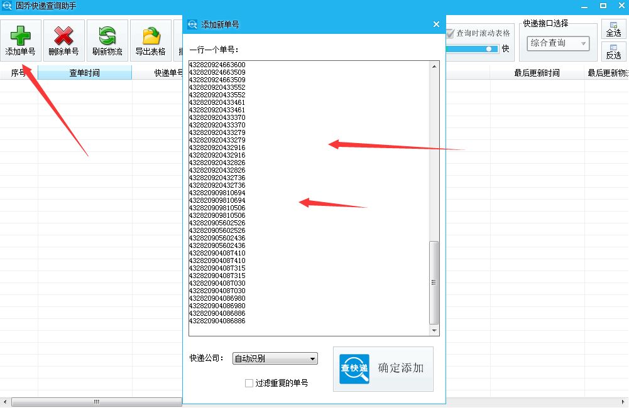The height and width of the screenshot is (408, 629).
Task: Enable 过滤重复的单号 duplicate filtering
Action: pos(249,383)
